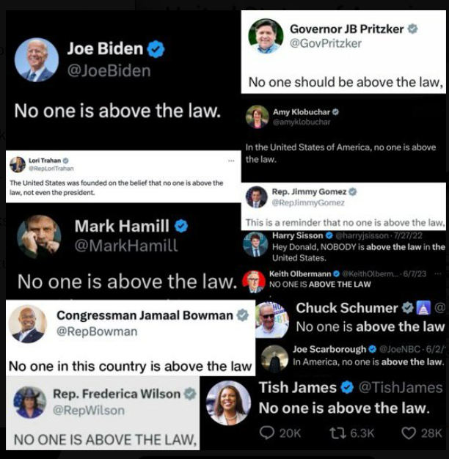
Task: Select Rep. Frederica Wilson's profile photo
Action: (x=29, y=403)
